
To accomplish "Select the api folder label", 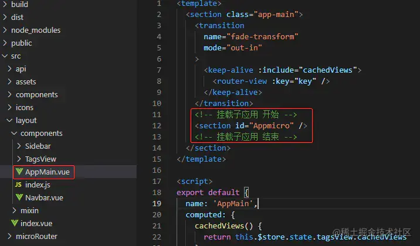I will pos(21,69).
